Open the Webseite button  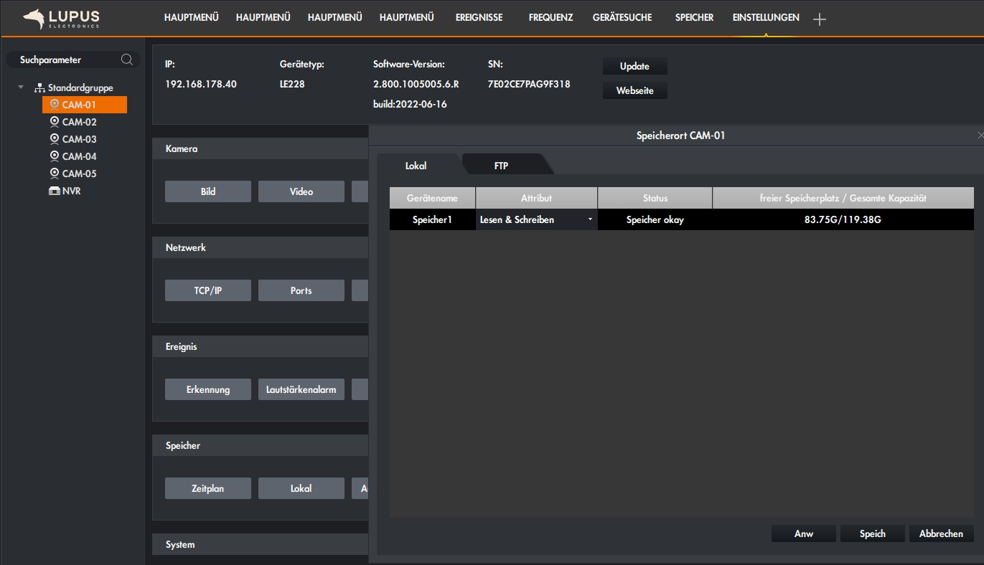pyautogui.click(x=634, y=91)
